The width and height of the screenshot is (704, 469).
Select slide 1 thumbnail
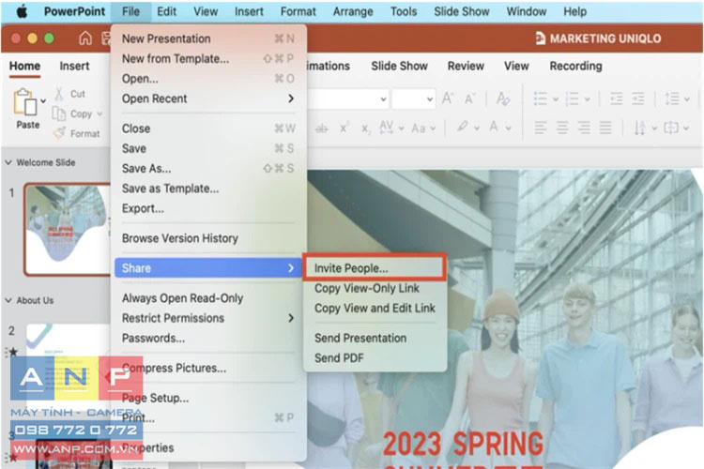(68, 229)
